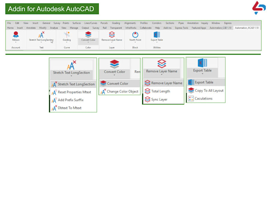Expand arrow under enlarged Remove Layer Name button
The height and width of the screenshot is (200, 267).
coord(162,75)
